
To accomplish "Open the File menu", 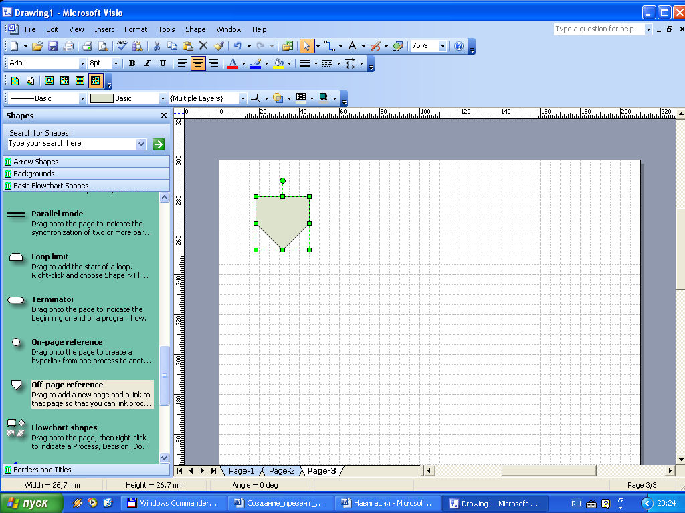I will point(30,29).
